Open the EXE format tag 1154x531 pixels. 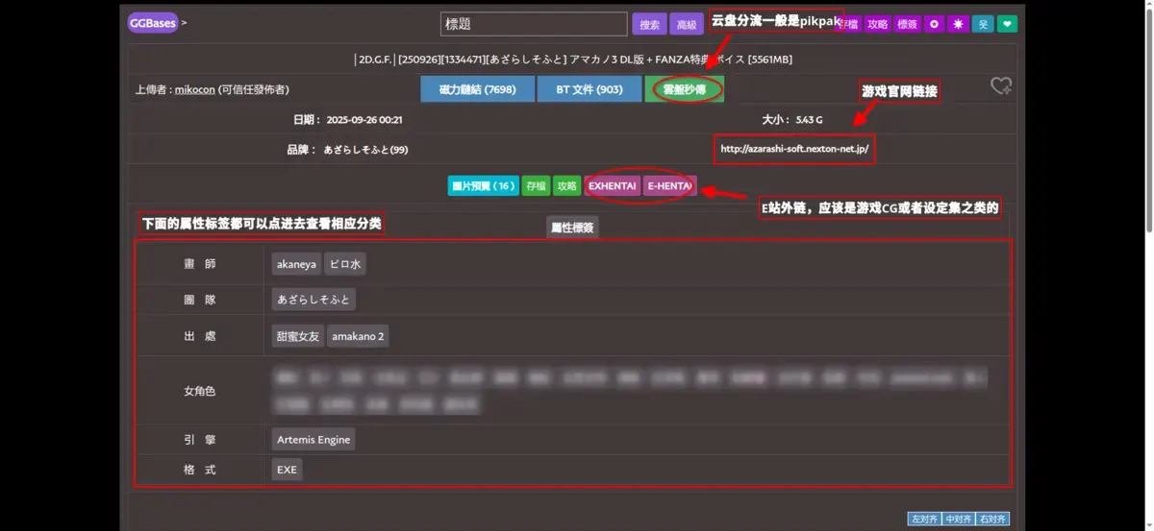287,470
